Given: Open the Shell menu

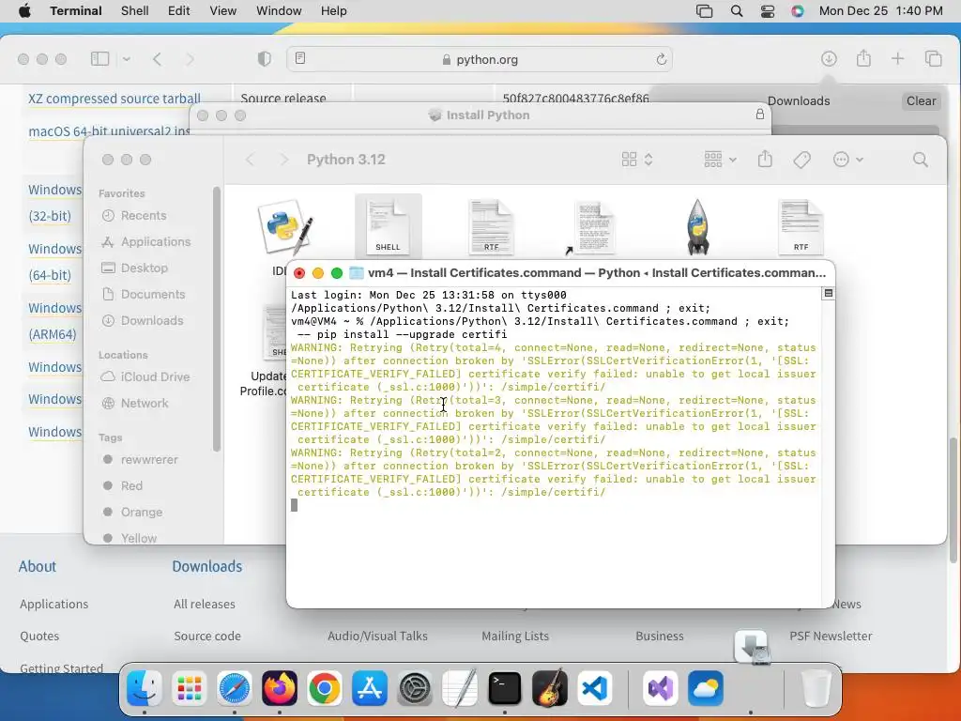Looking at the screenshot, I should pos(135,10).
